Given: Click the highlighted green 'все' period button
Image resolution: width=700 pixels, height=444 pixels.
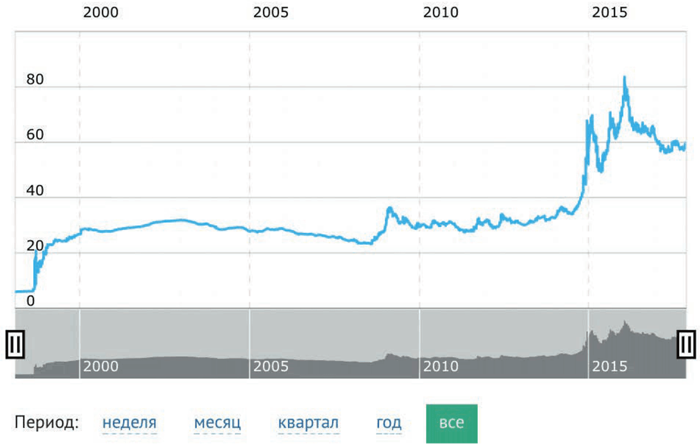Looking at the screenshot, I should 452,423.
